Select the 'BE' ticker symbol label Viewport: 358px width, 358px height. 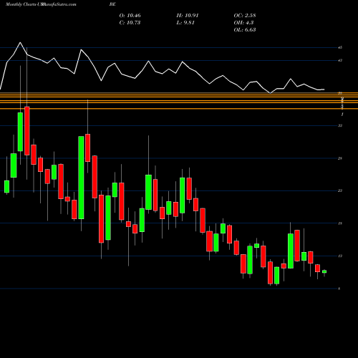tap(112, 4)
